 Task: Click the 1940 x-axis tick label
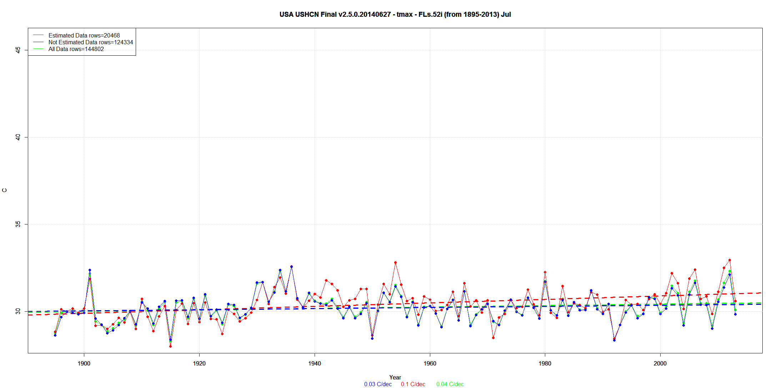click(x=314, y=363)
